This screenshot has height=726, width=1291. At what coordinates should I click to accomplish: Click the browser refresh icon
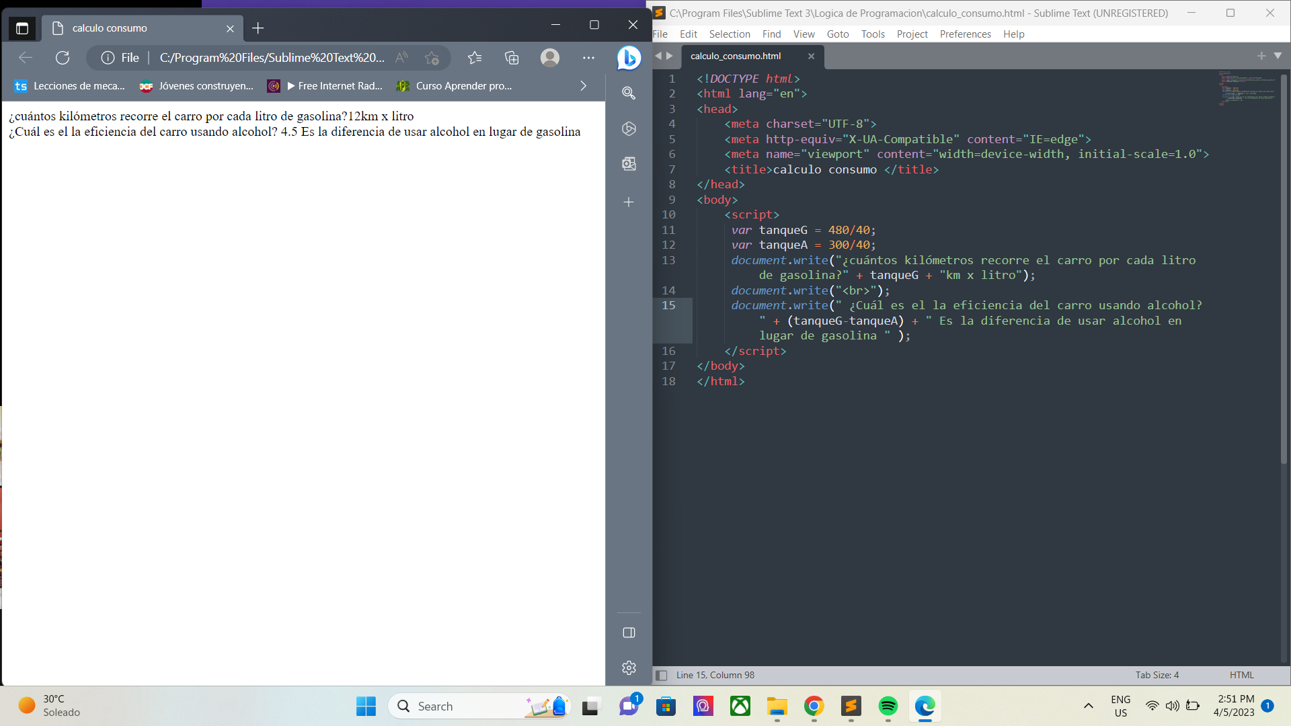tap(63, 58)
